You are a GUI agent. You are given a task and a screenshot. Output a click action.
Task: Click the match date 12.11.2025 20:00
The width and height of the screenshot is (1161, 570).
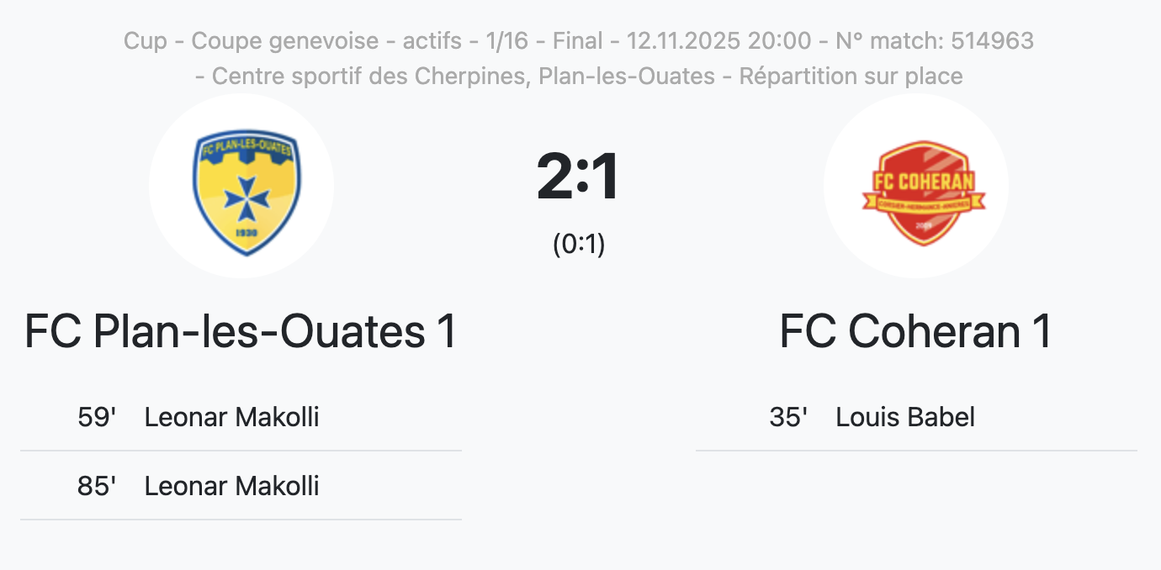coord(718,40)
